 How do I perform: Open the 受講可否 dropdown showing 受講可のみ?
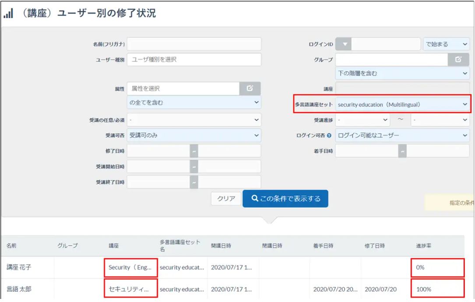pos(194,135)
